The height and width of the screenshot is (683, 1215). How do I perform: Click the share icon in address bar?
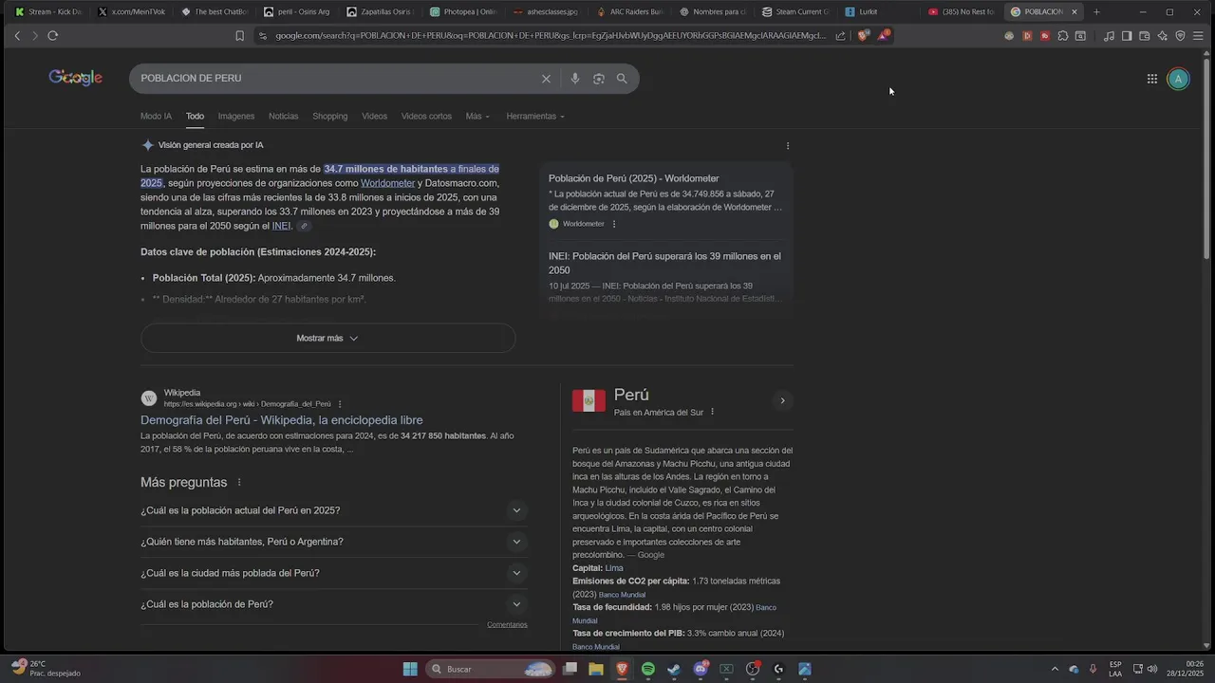840,36
